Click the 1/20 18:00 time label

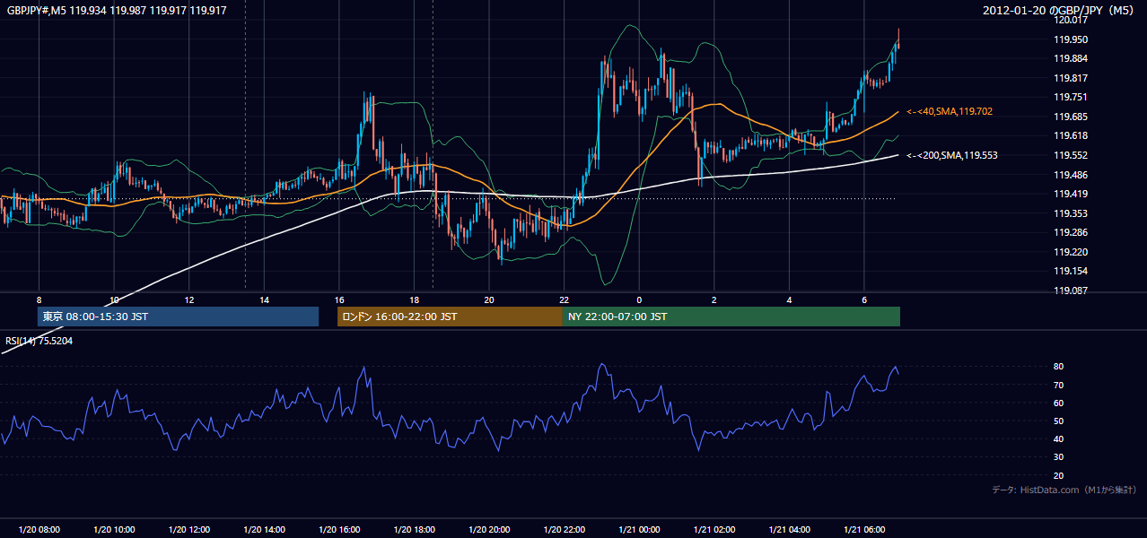coord(414,530)
